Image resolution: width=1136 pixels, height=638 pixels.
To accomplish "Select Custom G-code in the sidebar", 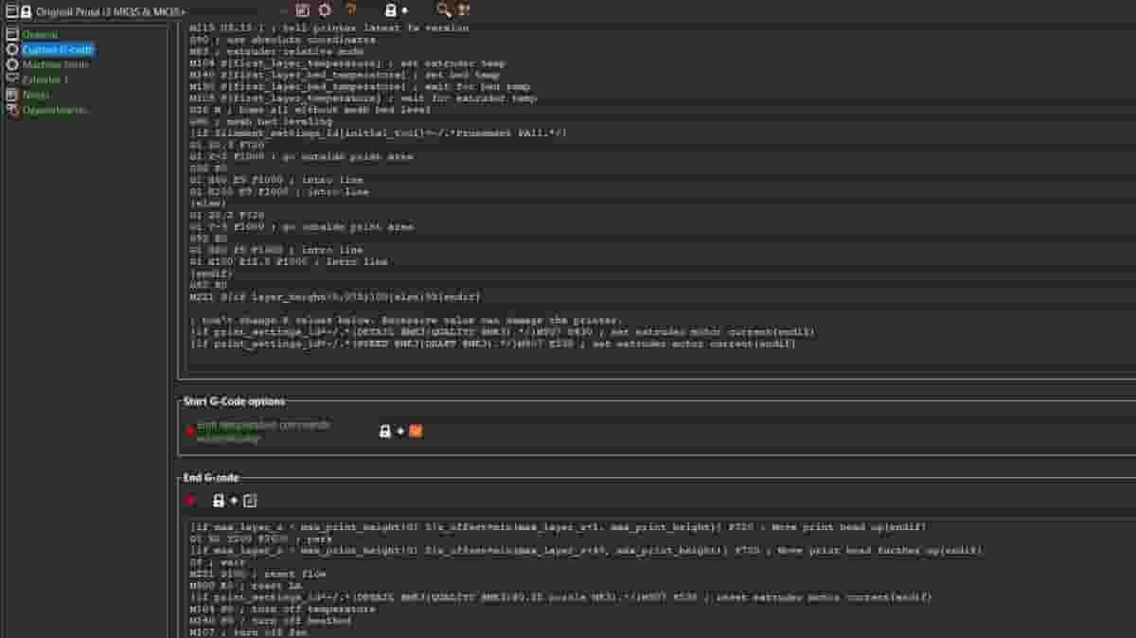I will click(x=58, y=49).
